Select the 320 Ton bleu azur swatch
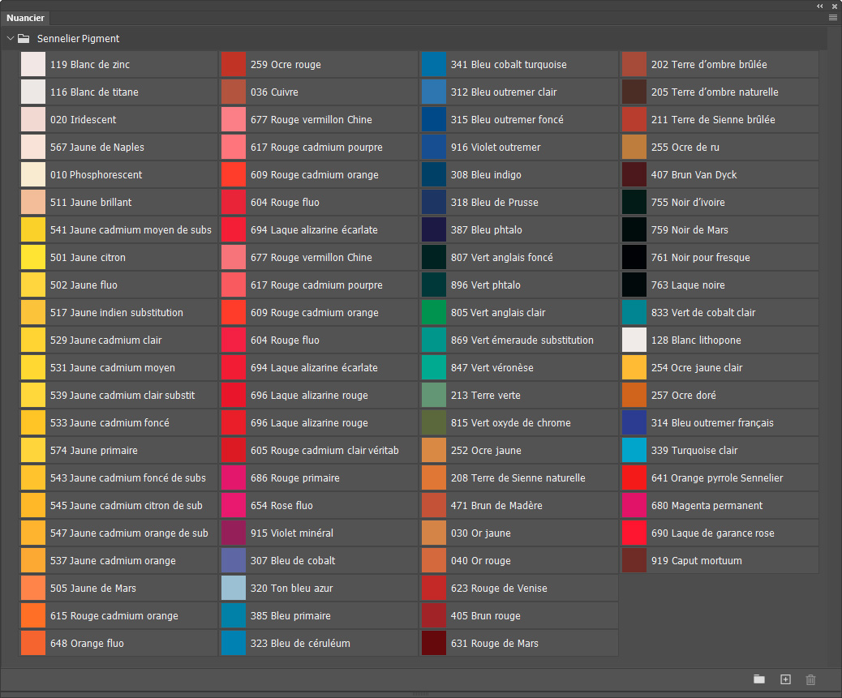 pos(319,589)
